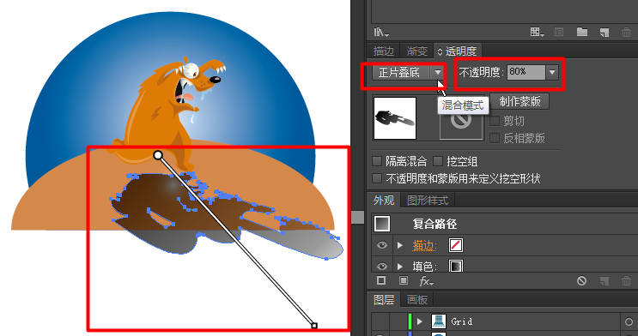
Task: Click the swatch options icon
Action: [x=560, y=32]
